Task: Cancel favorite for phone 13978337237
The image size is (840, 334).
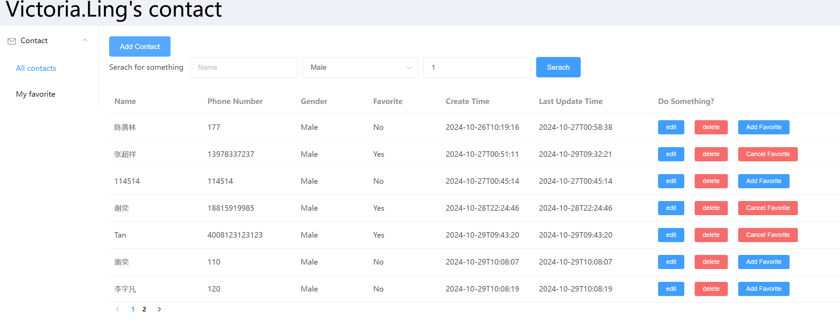Action: [x=767, y=154]
